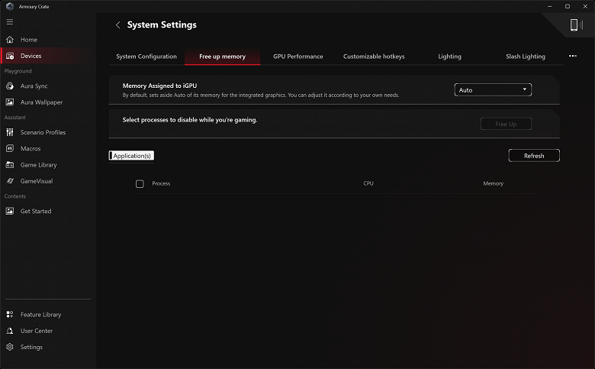This screenshot has width=595, height=369.
Task: Tick the select-all Process checkbox
Action: (140, 183)
